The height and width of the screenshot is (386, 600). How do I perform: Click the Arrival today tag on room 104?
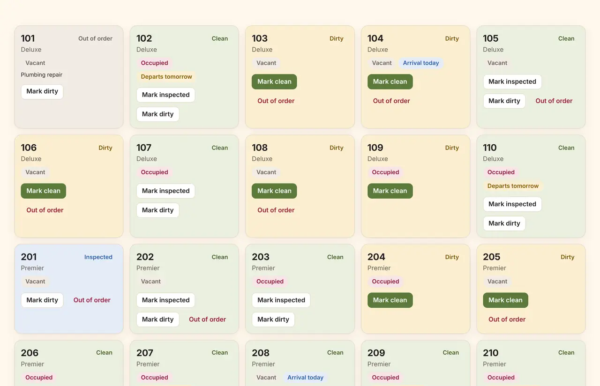pos(421,63)
